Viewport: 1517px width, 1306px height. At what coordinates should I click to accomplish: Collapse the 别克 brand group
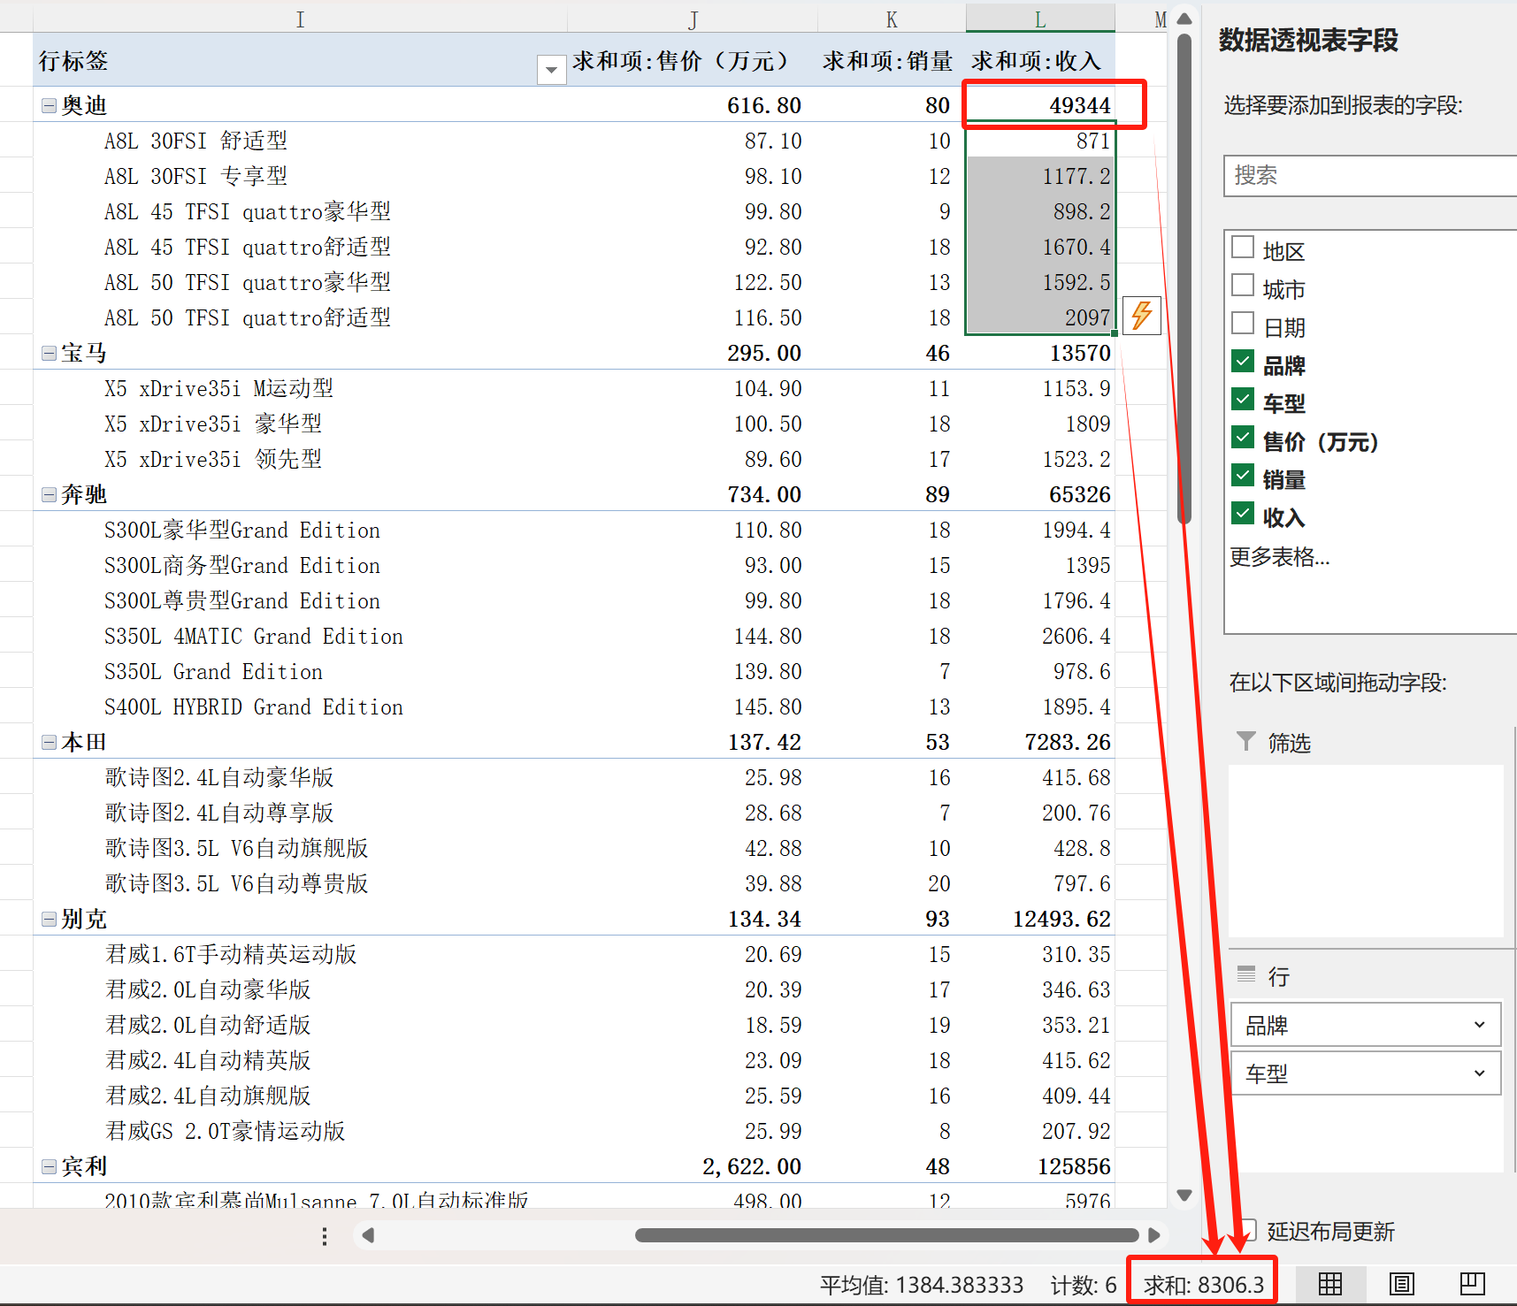click(x=50, y=920)
